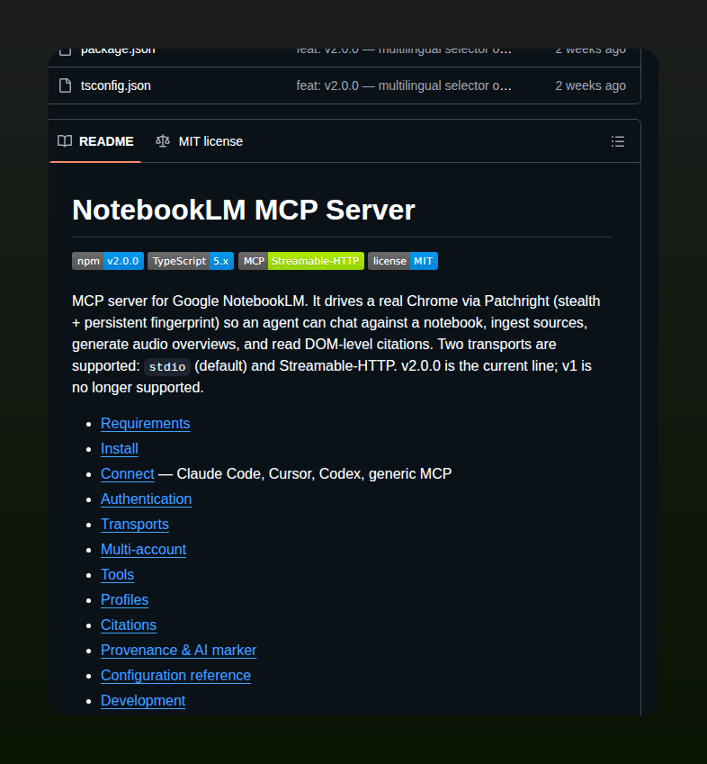
Task: Click the NotebookLM MCP Server heading
Action: 244,210
